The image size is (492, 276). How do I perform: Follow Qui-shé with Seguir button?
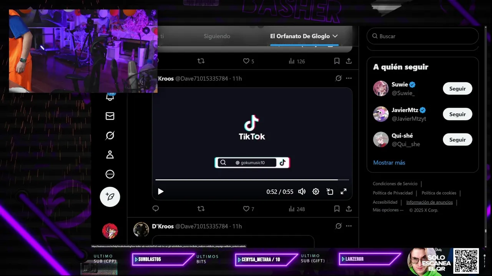click(x=457, y=140)
